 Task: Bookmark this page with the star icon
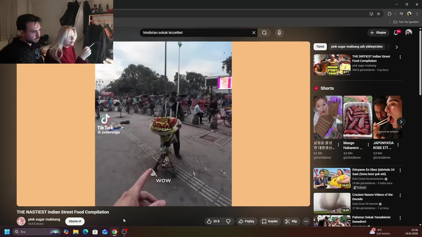378,14
